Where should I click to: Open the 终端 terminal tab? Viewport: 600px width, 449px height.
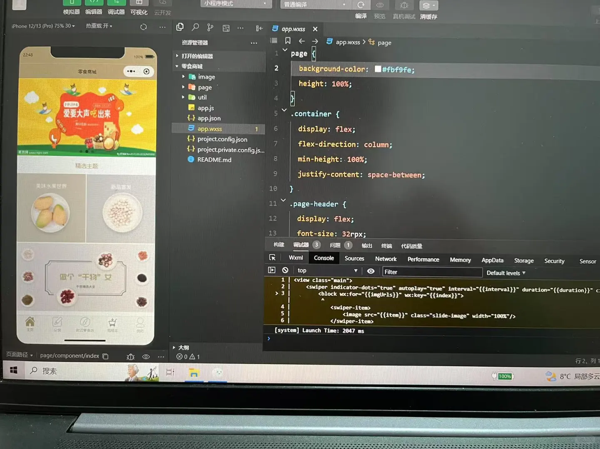click(387, 246)
